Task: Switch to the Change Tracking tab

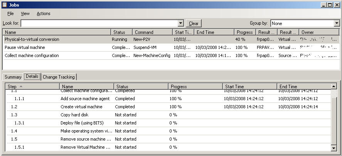Action: click(x=59, y=77)
